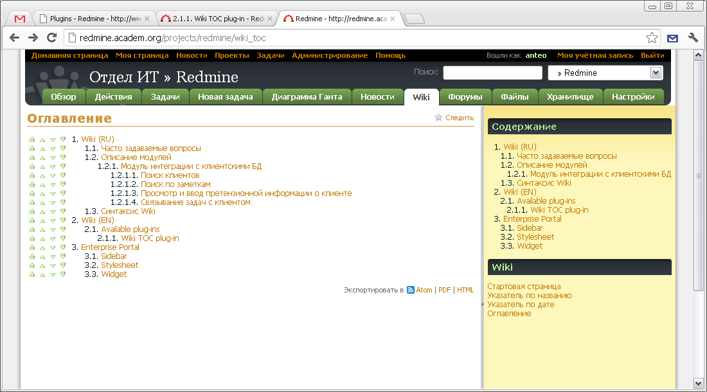Open a new browser tab

tap(415, 19)
